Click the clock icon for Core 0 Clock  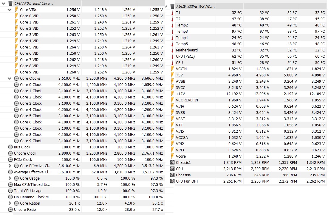pos(16,85)
